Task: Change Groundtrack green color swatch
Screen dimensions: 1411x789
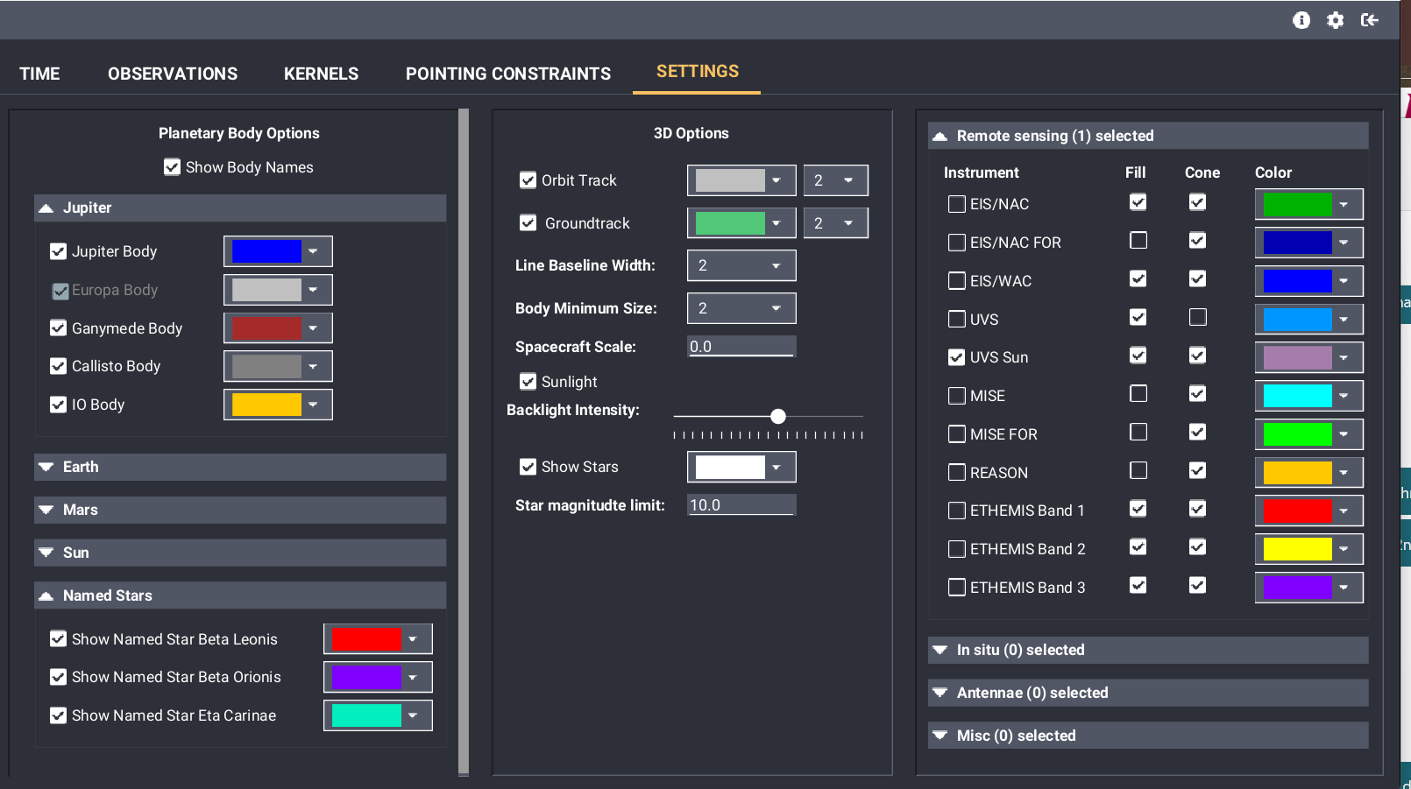Action: point(741,223)
